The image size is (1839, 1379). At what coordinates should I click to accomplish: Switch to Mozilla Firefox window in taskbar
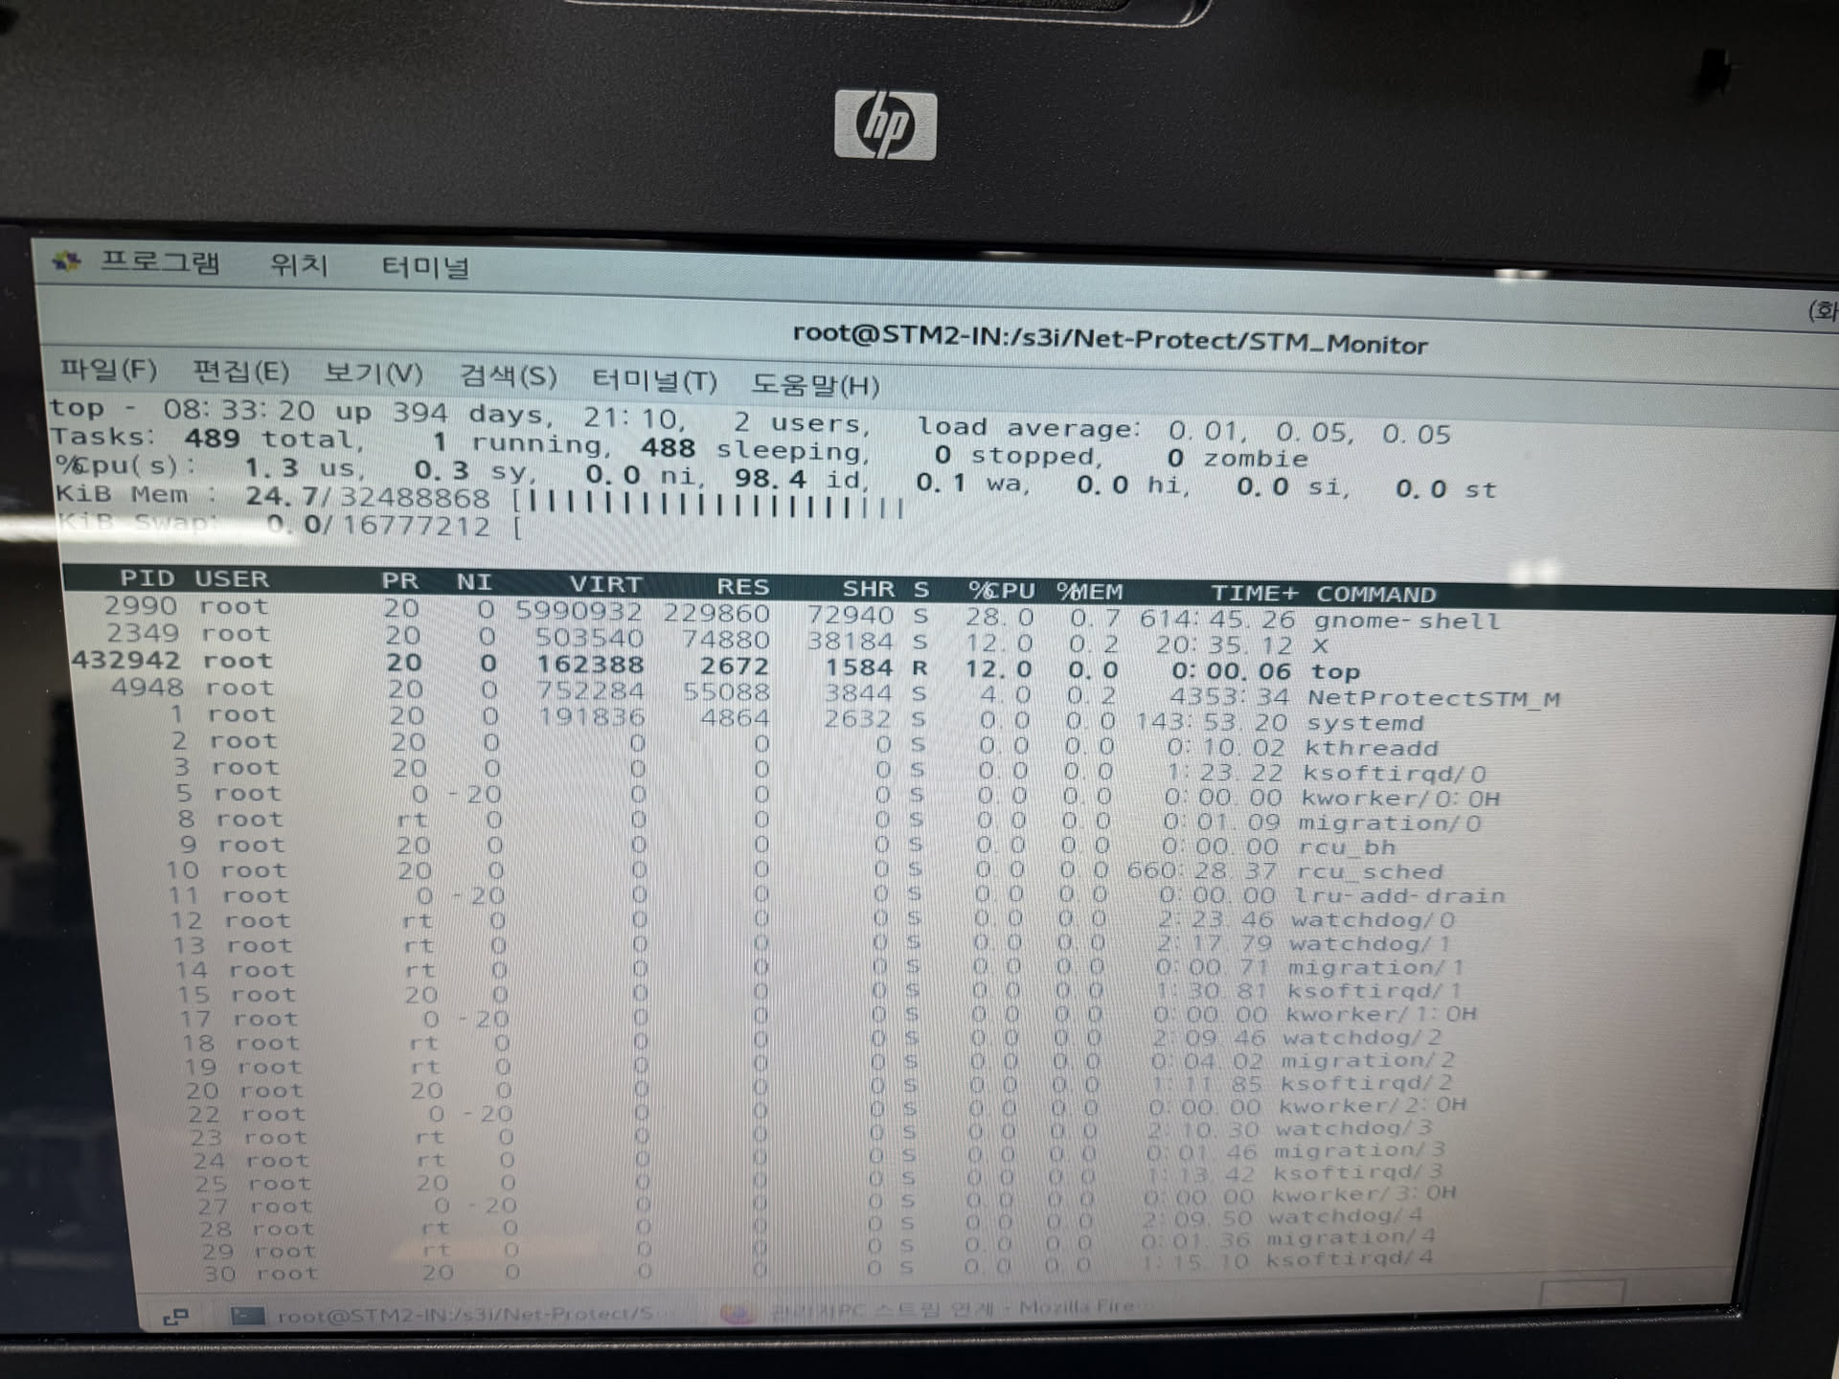[x=953, y=1308]
